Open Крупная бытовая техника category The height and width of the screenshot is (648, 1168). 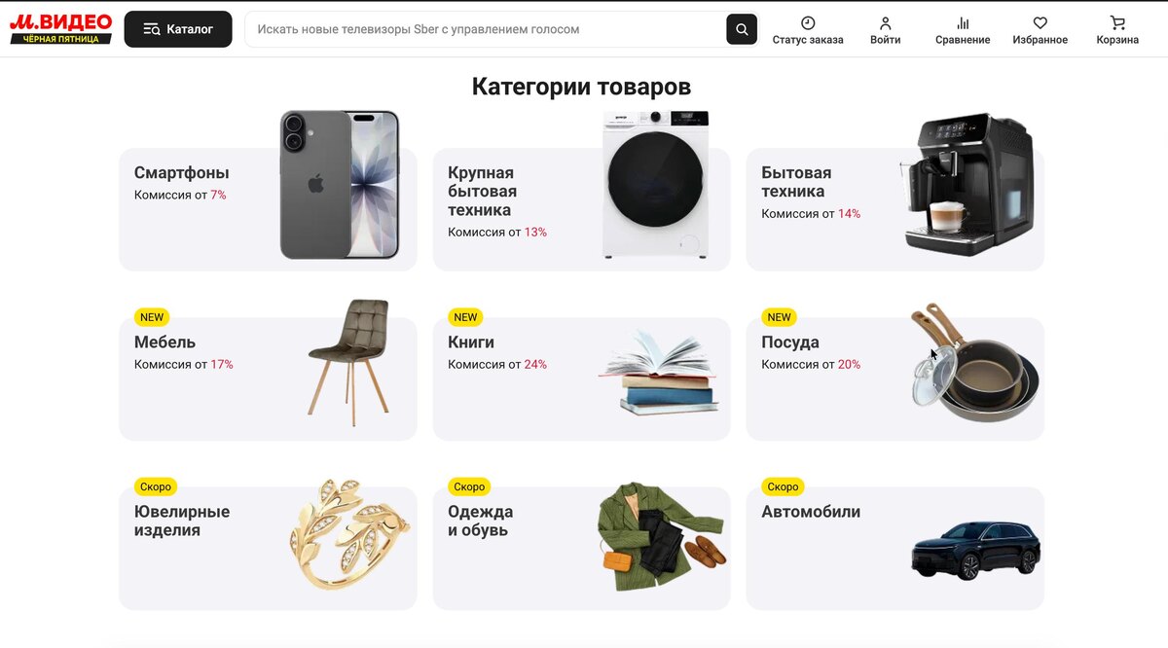[581, 209]
